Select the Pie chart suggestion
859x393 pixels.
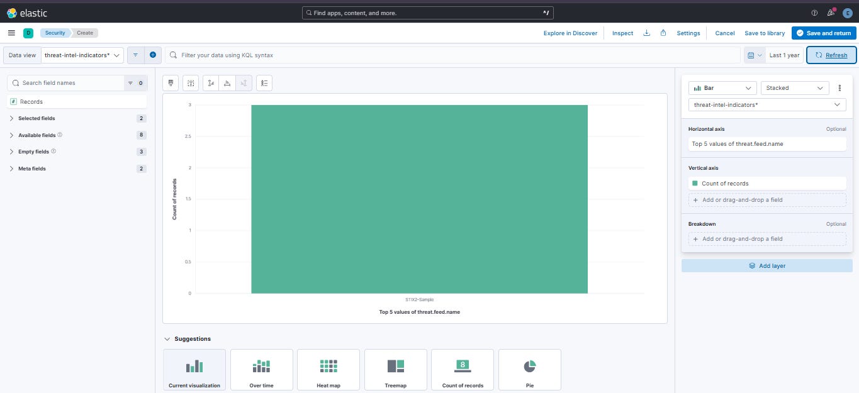529,370
